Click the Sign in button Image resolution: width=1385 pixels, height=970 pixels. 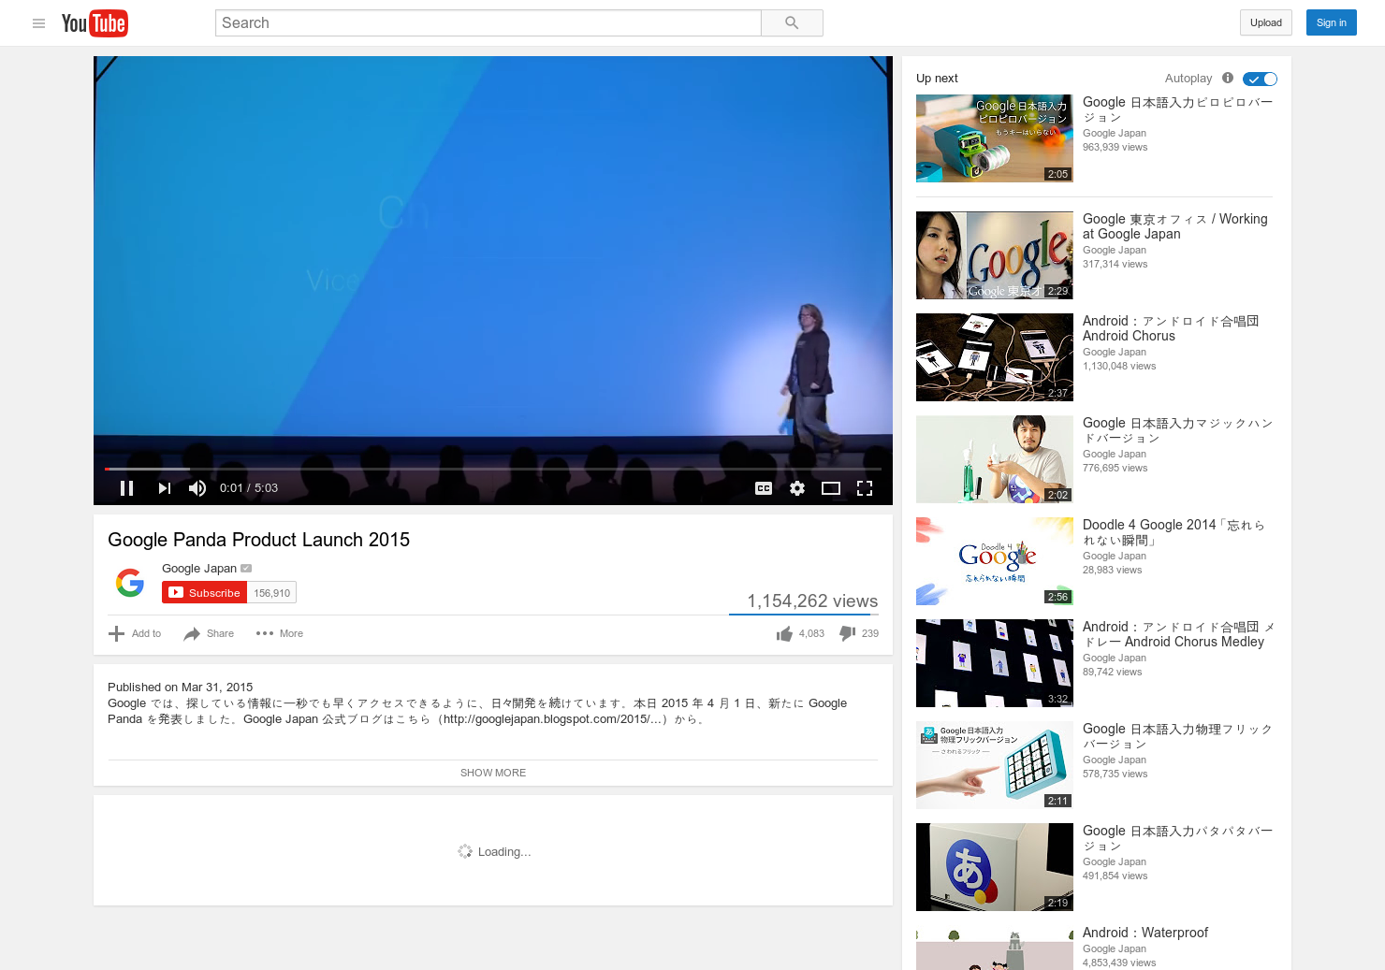click(x=1331, y=23)
